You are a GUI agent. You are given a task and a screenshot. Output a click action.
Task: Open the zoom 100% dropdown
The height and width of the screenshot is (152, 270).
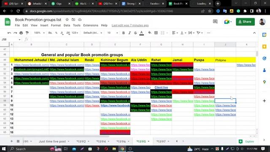[x=39, y=33]
